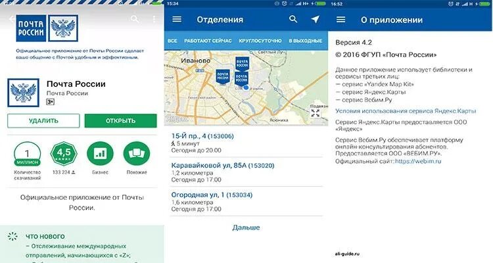Tap the leftmost Почта России map marker
The image size is (493, 263).
(223, 77)
